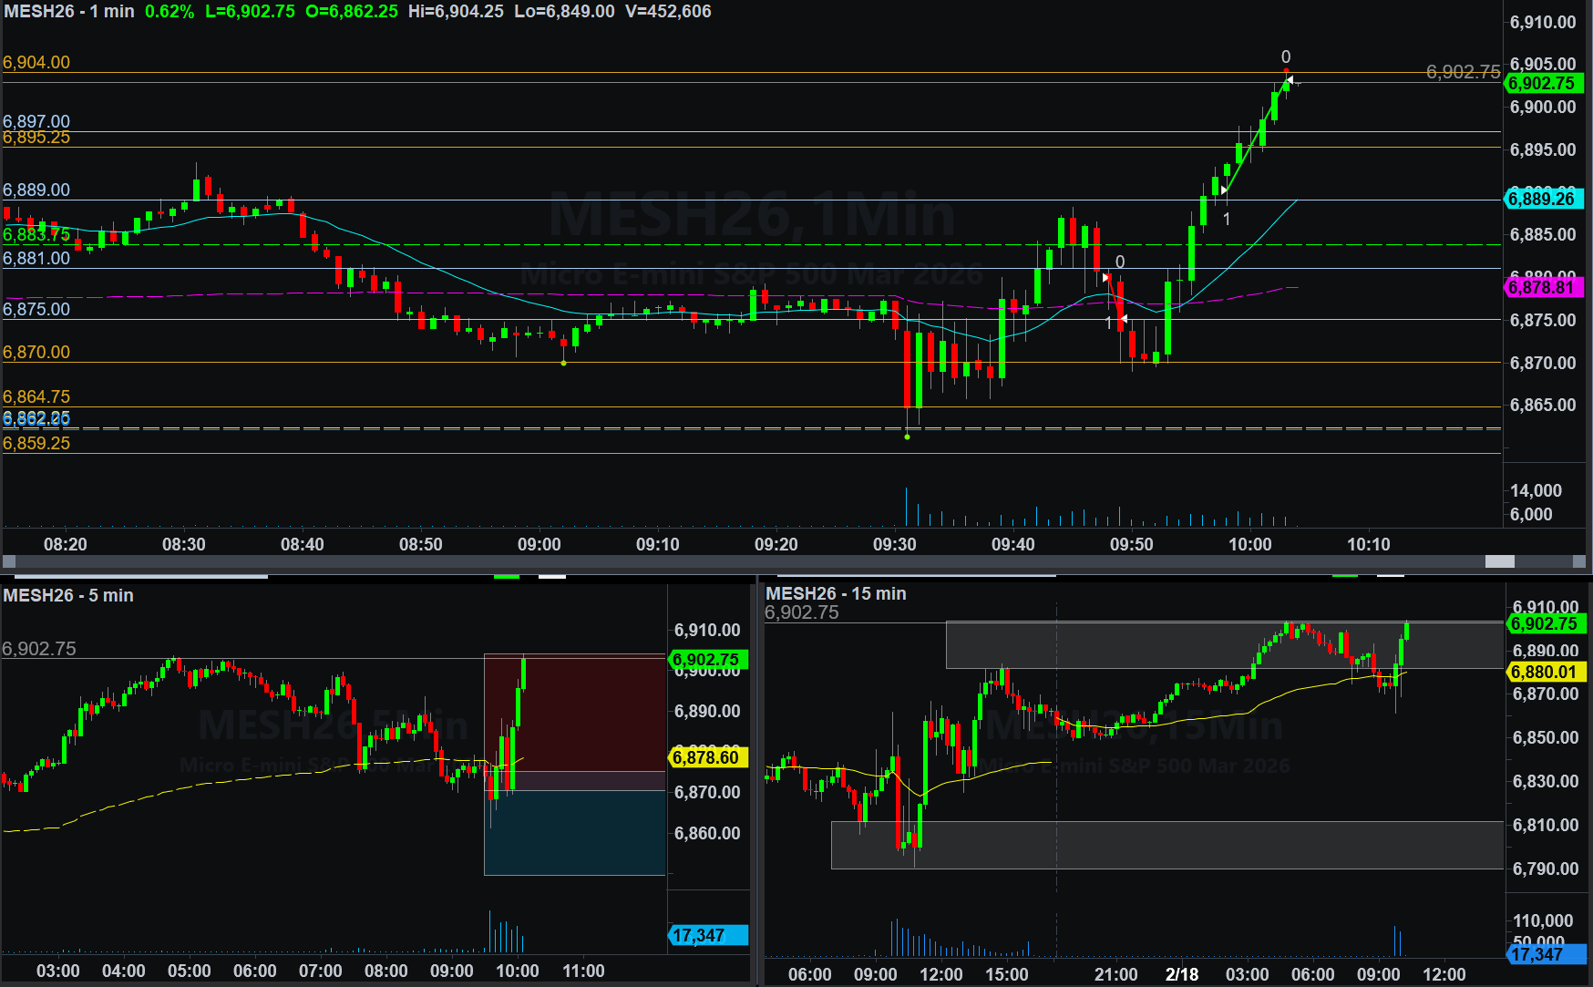This screenshot has height=987, width=1593.
Task: Select the MESH26 - 5 min chart header
Action: [68, 595]
